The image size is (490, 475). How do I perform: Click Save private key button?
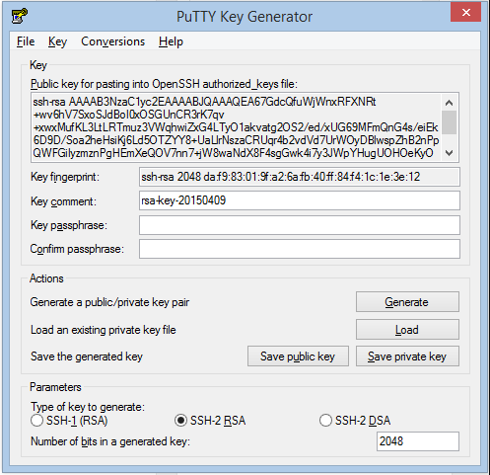coord(407,356)
